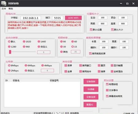
Task: Click the 设备型号 column header
Action: coord(54,81)
